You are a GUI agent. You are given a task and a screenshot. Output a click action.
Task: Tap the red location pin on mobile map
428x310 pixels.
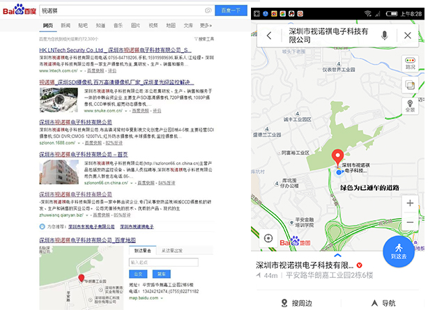pos(337,157)
